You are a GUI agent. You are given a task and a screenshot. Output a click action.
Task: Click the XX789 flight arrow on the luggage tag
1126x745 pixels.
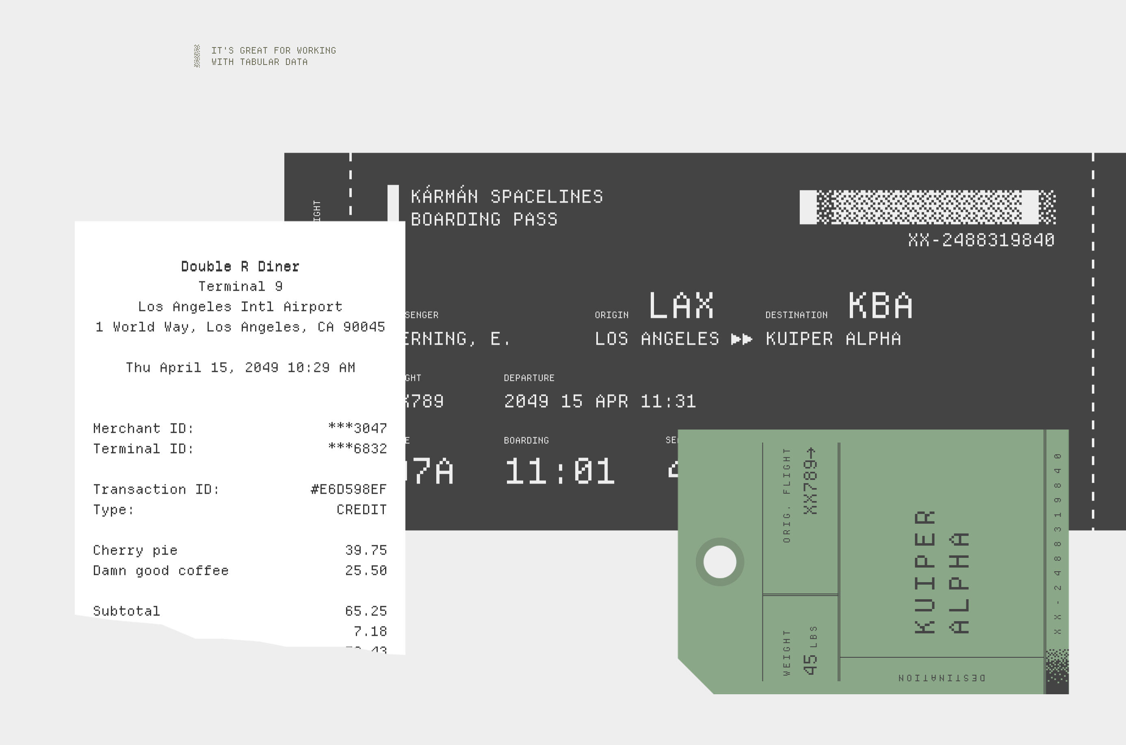pos(810,481)
